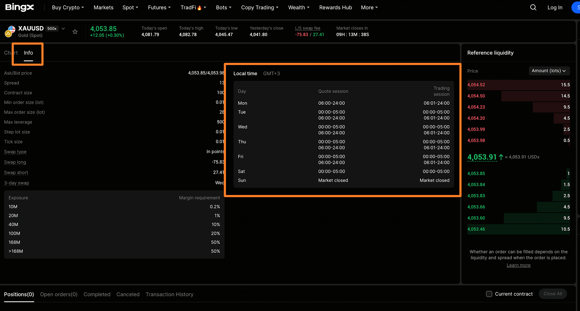Viewport: 580px width, 311px height.
Task: Expand the XAUUSD symbol selector chevron
Action: pos(63,29)
